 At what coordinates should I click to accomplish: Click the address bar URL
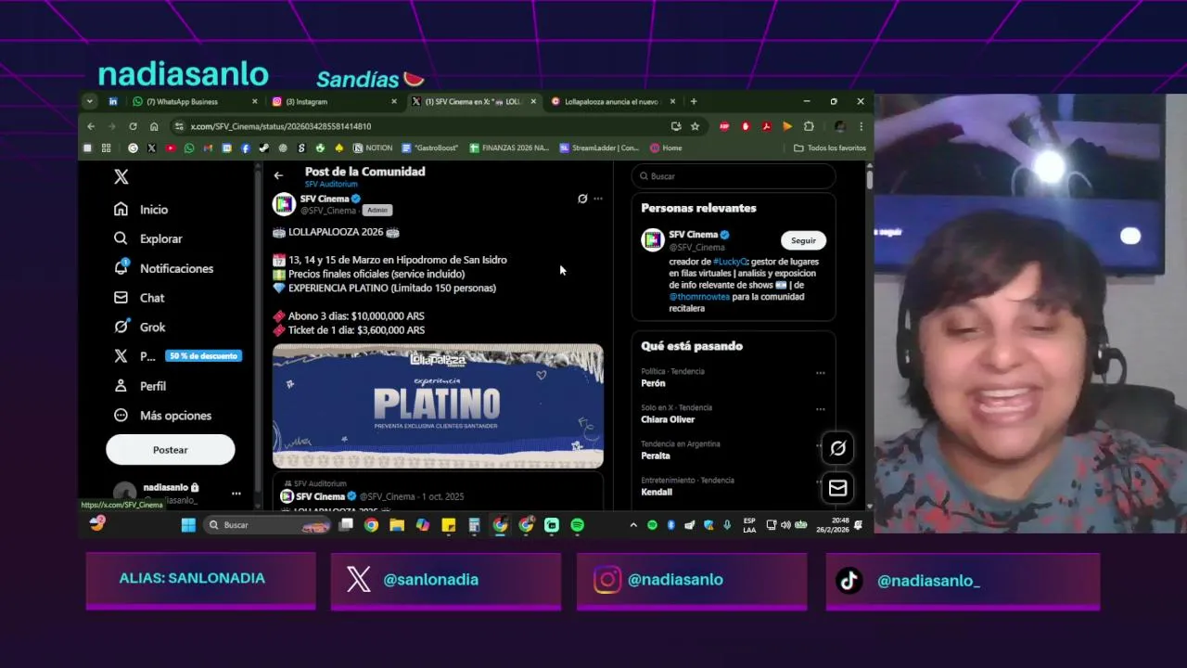tap(281, 126)
